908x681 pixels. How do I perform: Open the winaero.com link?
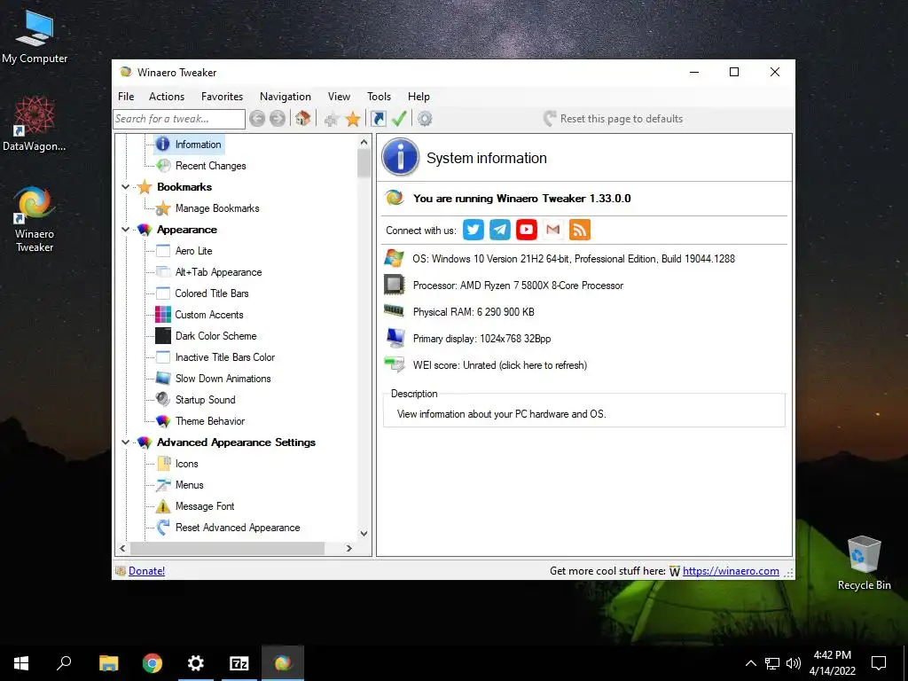pos(731,571)
